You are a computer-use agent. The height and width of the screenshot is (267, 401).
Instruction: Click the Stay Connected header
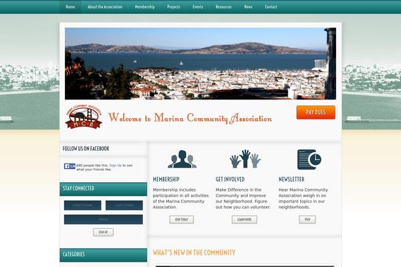tap(104, 189)
